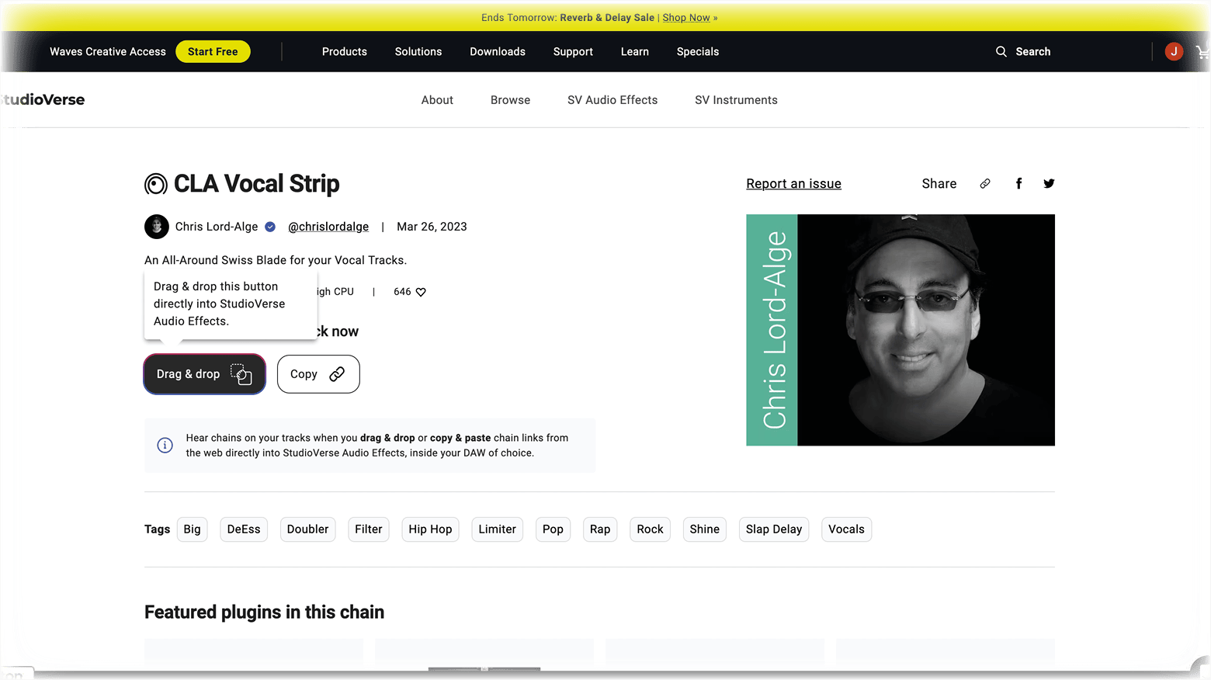This screenshot has width=1211, height=680.
Task: Select the Doubler tag
Action: 307,529
